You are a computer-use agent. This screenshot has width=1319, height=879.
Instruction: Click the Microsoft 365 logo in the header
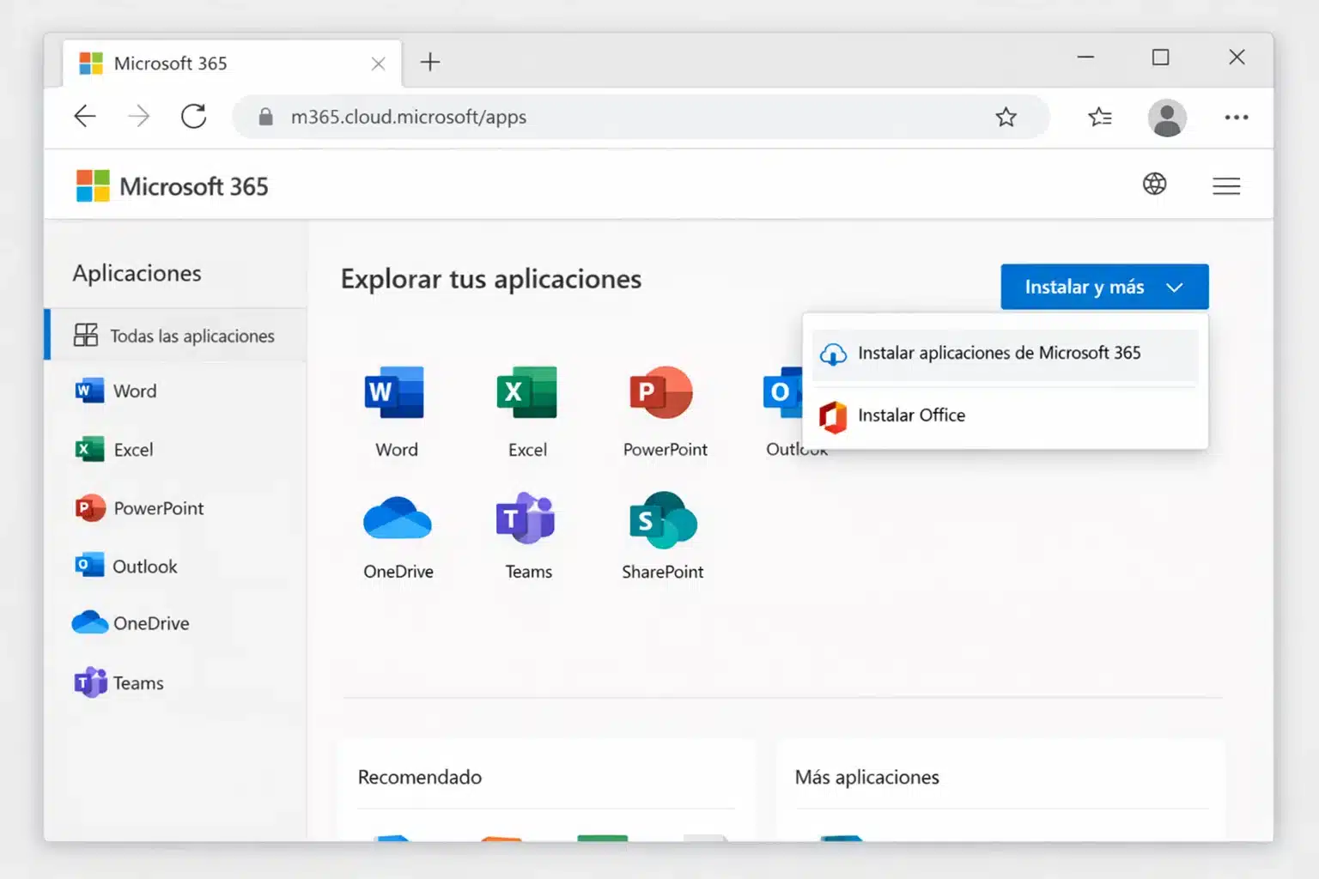pyautogui.click(x=171, y=185)
